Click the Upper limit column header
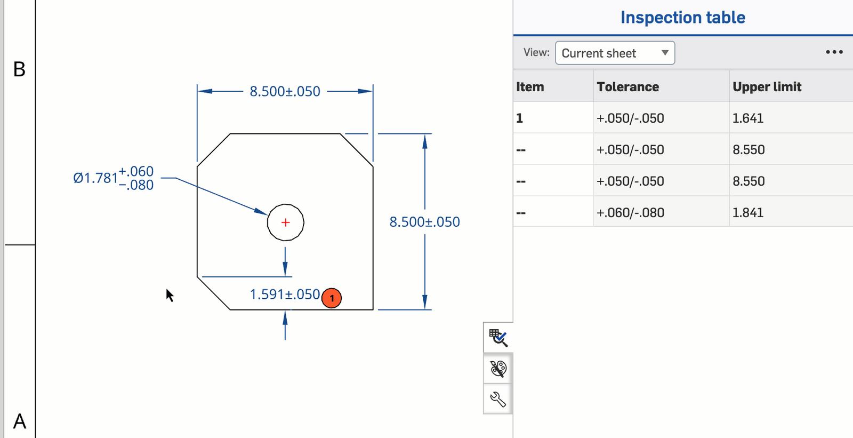Viewport: 853px width, 438px height. [767, 87]
